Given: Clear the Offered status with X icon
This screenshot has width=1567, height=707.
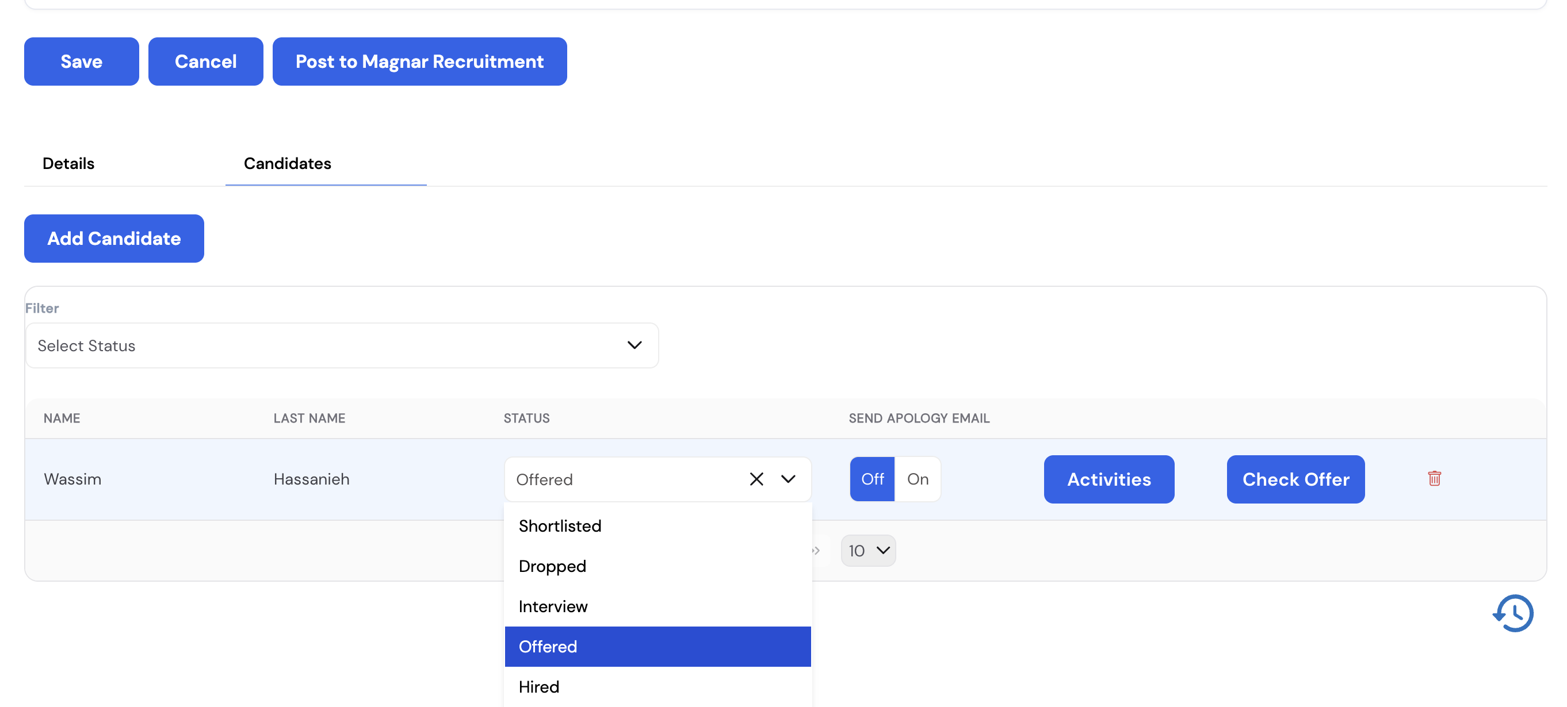Looking at the screenshot, I should [756, 479].
